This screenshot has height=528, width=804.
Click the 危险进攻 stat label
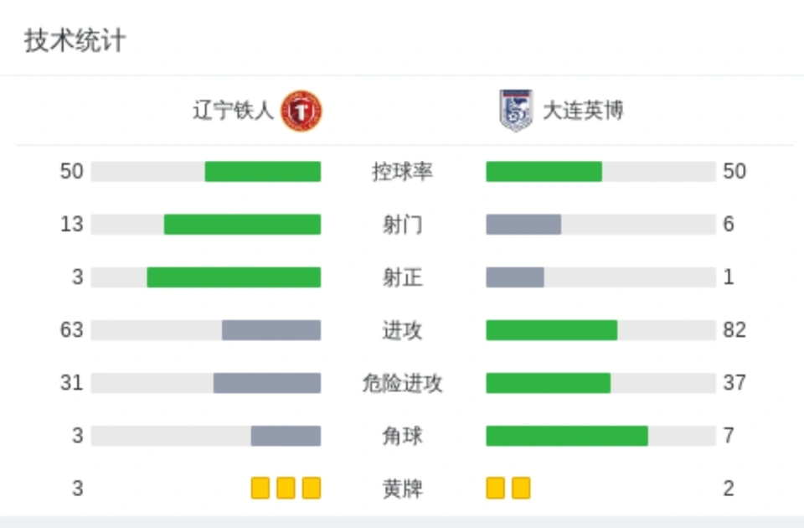click(x=403, y=383)
